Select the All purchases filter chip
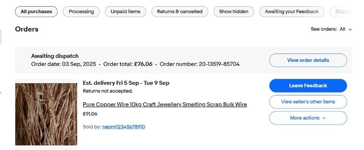The height and width of the screenshot is (150, 364). point(36,12)
